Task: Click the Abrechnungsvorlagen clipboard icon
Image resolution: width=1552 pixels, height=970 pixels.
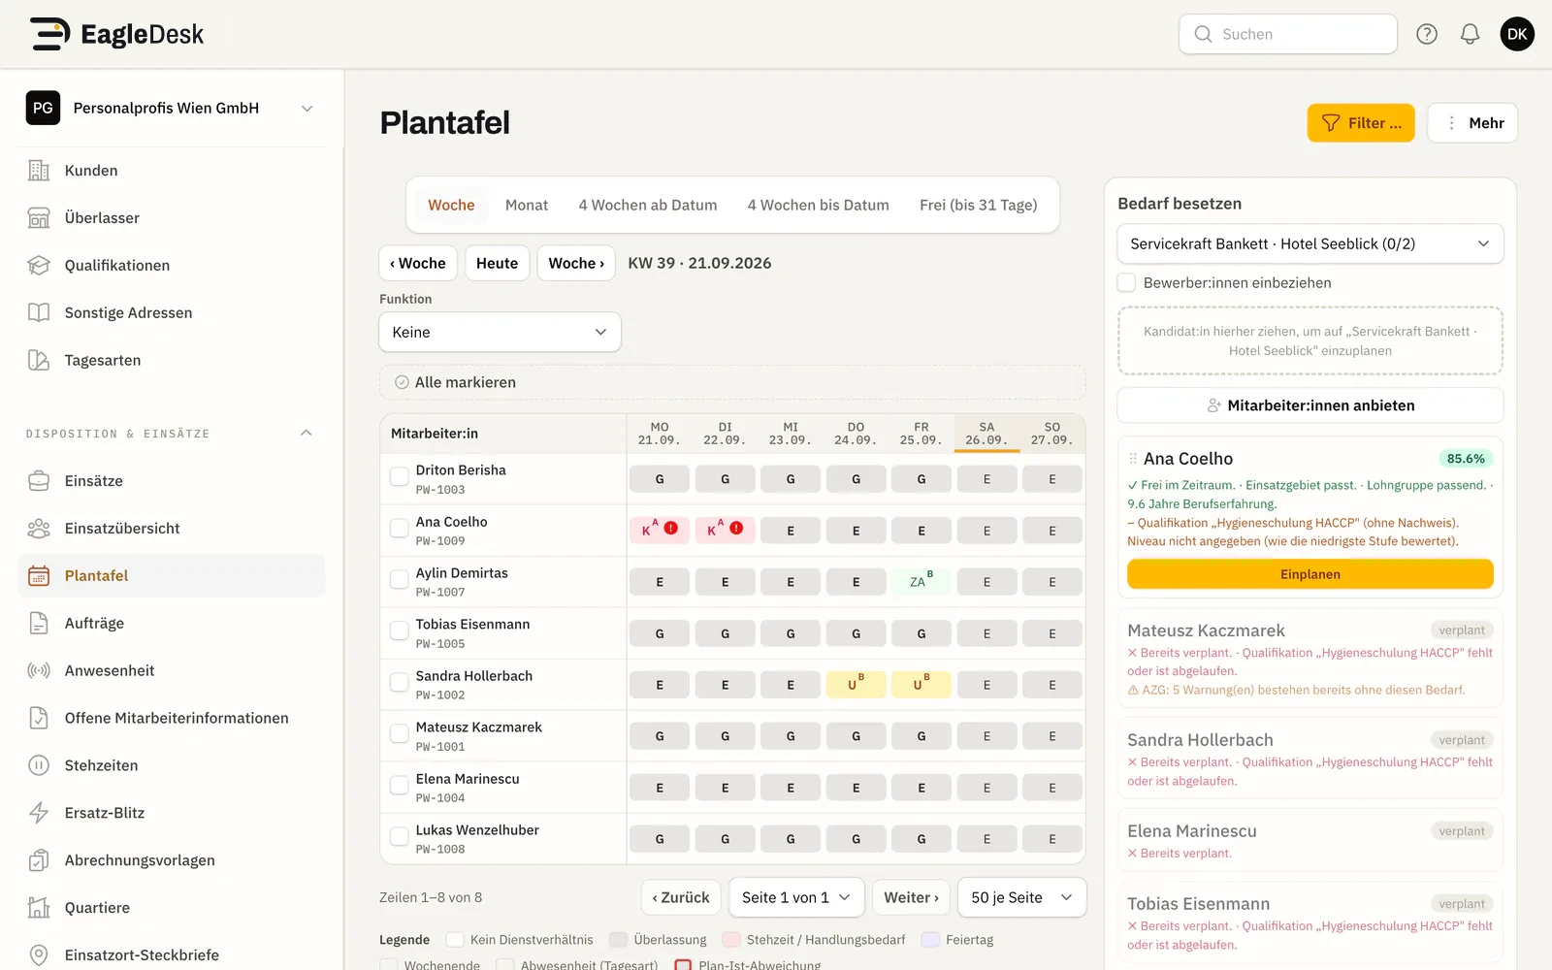Action: point(39,860)
